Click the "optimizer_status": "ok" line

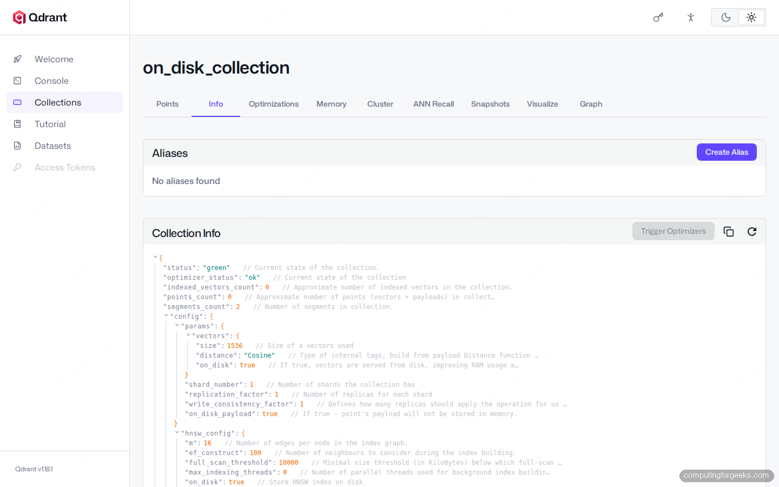coord(212,278)
